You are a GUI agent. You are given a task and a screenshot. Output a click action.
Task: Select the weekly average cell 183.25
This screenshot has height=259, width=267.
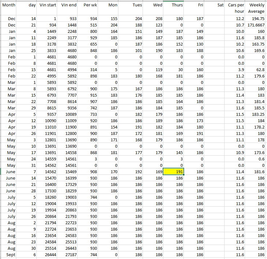coord(256,114)
